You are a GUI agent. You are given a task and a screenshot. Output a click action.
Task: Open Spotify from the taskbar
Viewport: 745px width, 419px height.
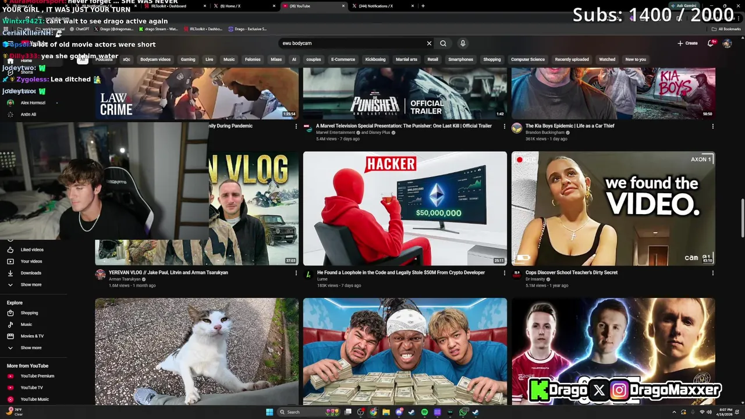(x=424, y=412)
